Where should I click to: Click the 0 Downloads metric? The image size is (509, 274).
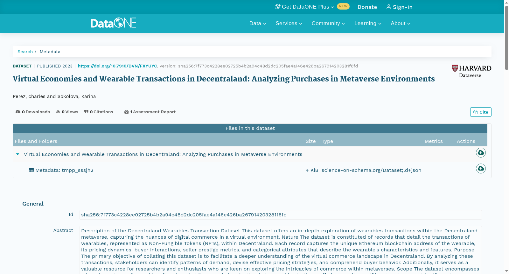(33, 112)
